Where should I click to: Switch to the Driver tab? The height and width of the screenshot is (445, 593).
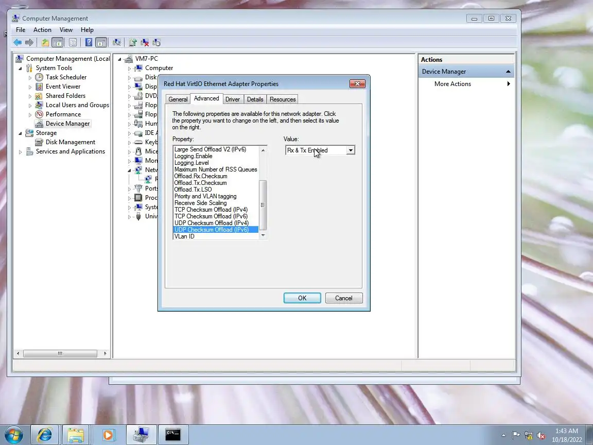point(233,99)
